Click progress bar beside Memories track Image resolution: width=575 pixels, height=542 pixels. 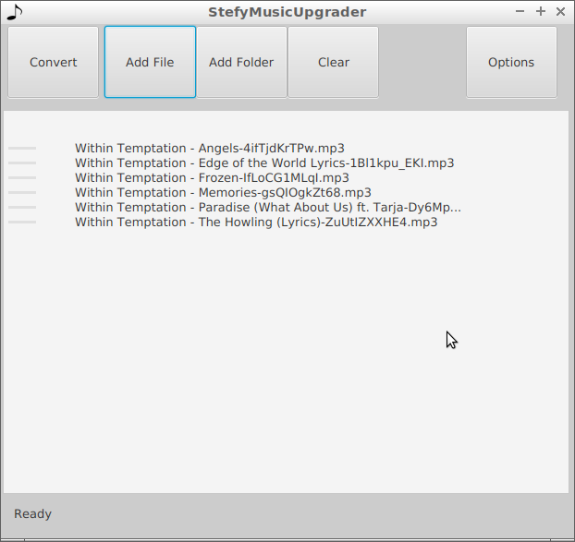coord(22,193)
